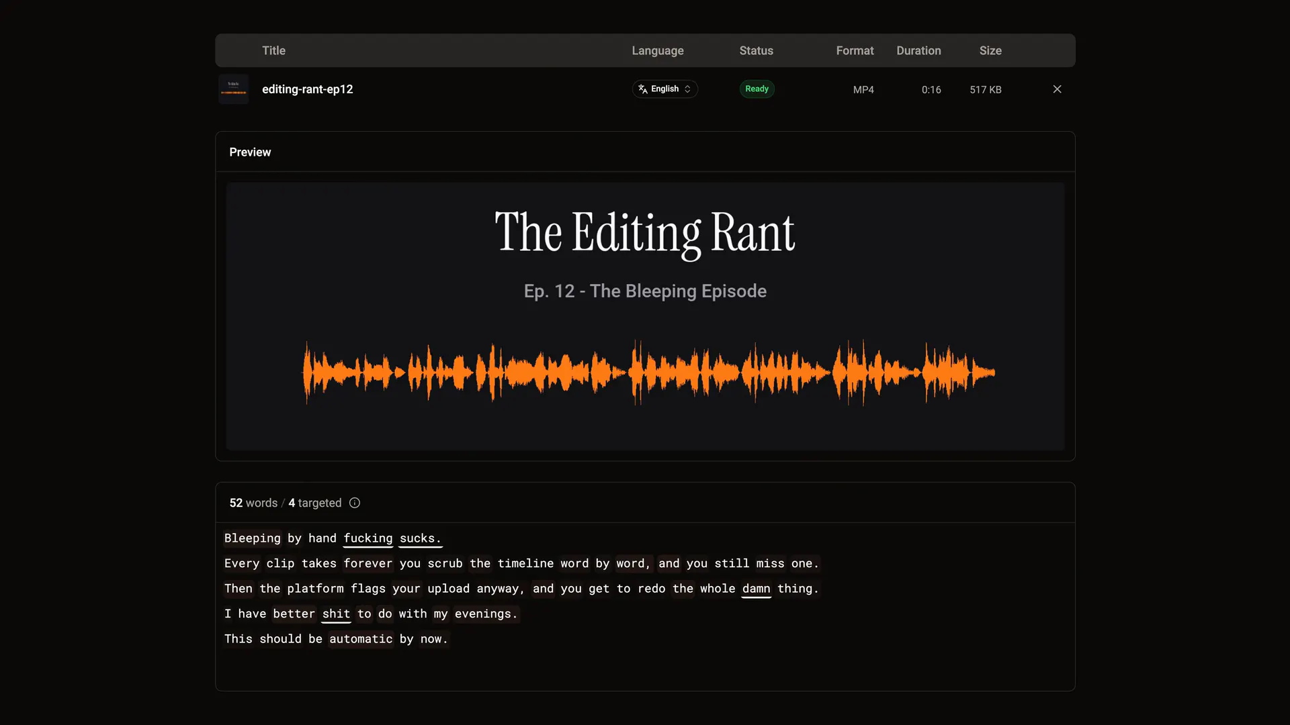Click the 0:16 duration value
This screenshot has width=1290, height=725.
click(931, 89)
